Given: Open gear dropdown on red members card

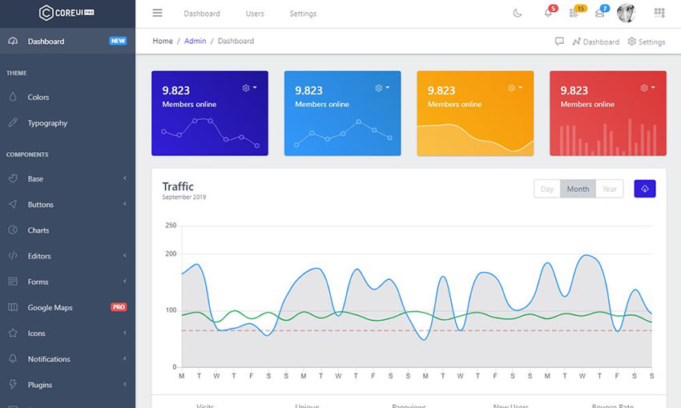Looking at the screenshot, I should pyautogui.click(x=646, y=88).
